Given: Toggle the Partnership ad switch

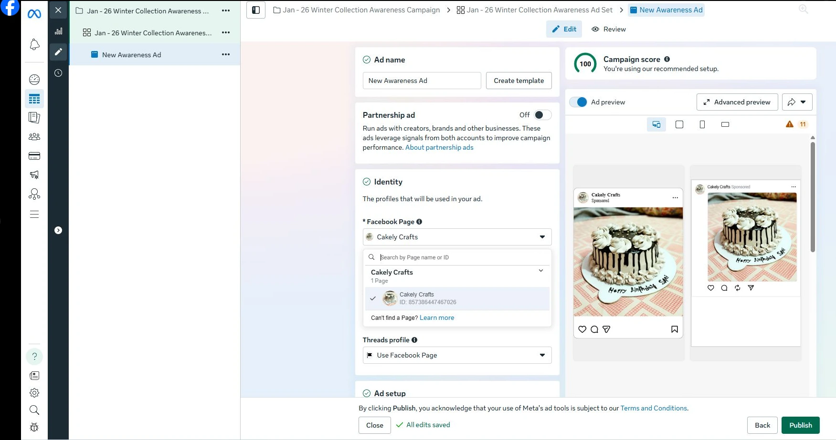Looking at the screenshot, I should (x=542, y=115).
